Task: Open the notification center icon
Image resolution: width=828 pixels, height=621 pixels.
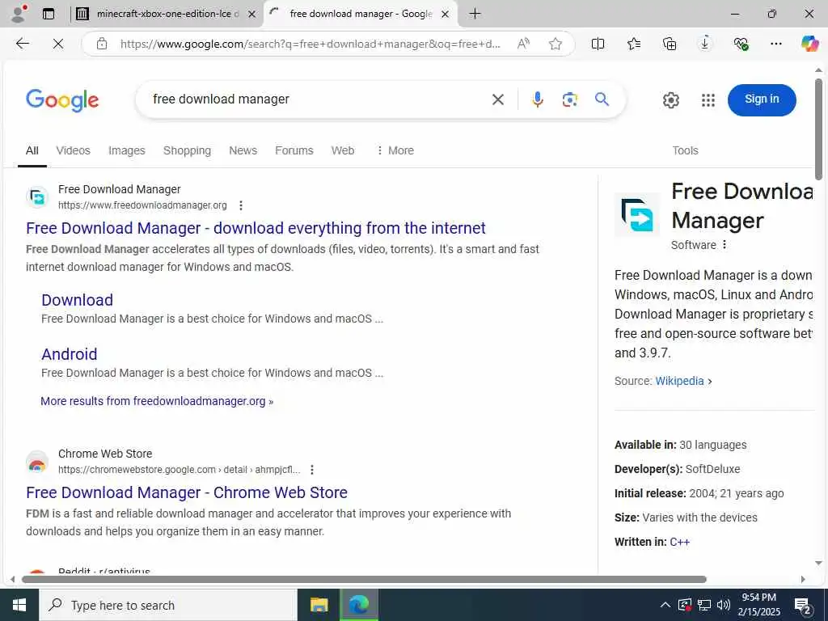Action: pyautogui.click(x=803, y=606)
